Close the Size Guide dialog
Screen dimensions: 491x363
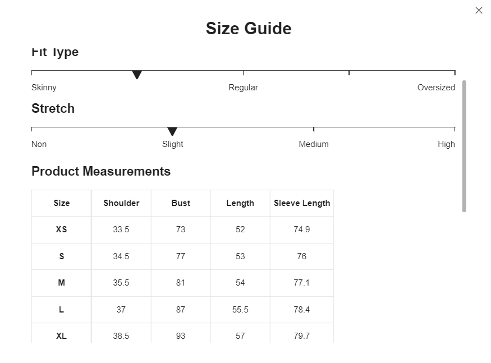479,10
